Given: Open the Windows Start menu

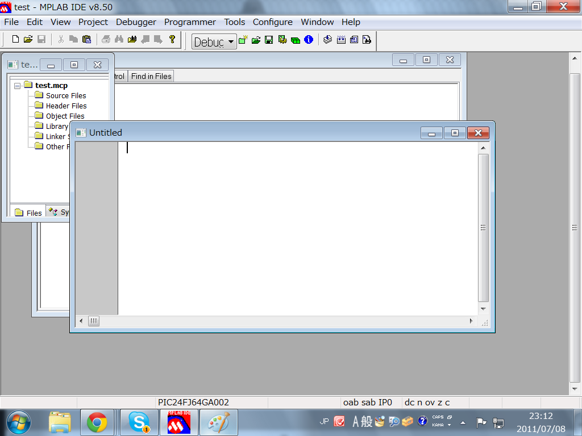Looking at the screenshot, I should click(x=19, y=422).
